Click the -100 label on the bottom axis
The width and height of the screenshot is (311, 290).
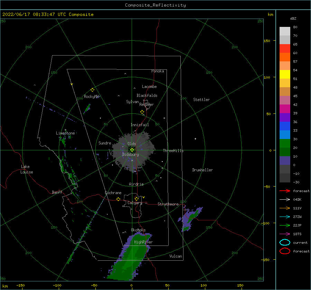click(57, 285)
